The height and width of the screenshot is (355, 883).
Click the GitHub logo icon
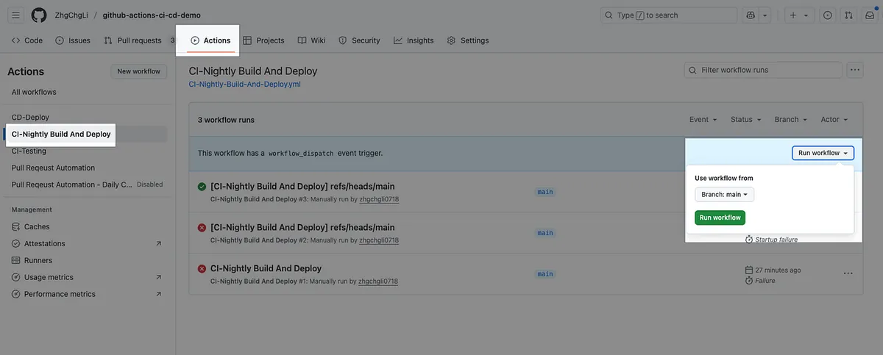39,15
